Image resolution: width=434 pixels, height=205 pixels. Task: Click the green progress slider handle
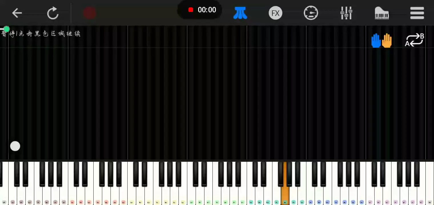click(6, 29)
